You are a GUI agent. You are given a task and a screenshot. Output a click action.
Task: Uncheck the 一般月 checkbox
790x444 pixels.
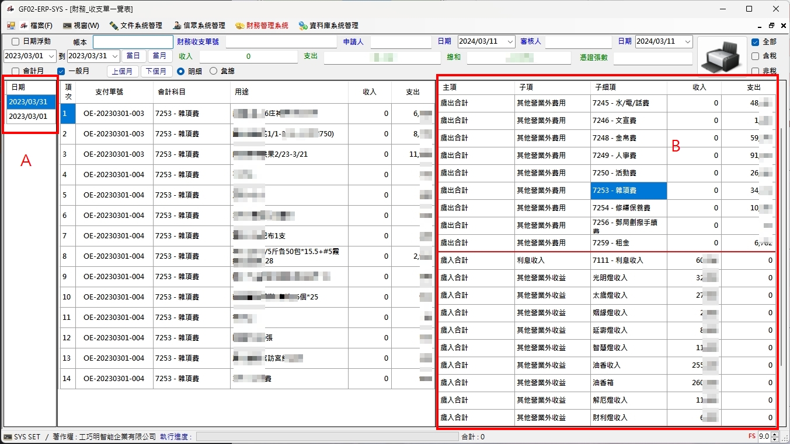pyautogui.click(x=61, y=71)
